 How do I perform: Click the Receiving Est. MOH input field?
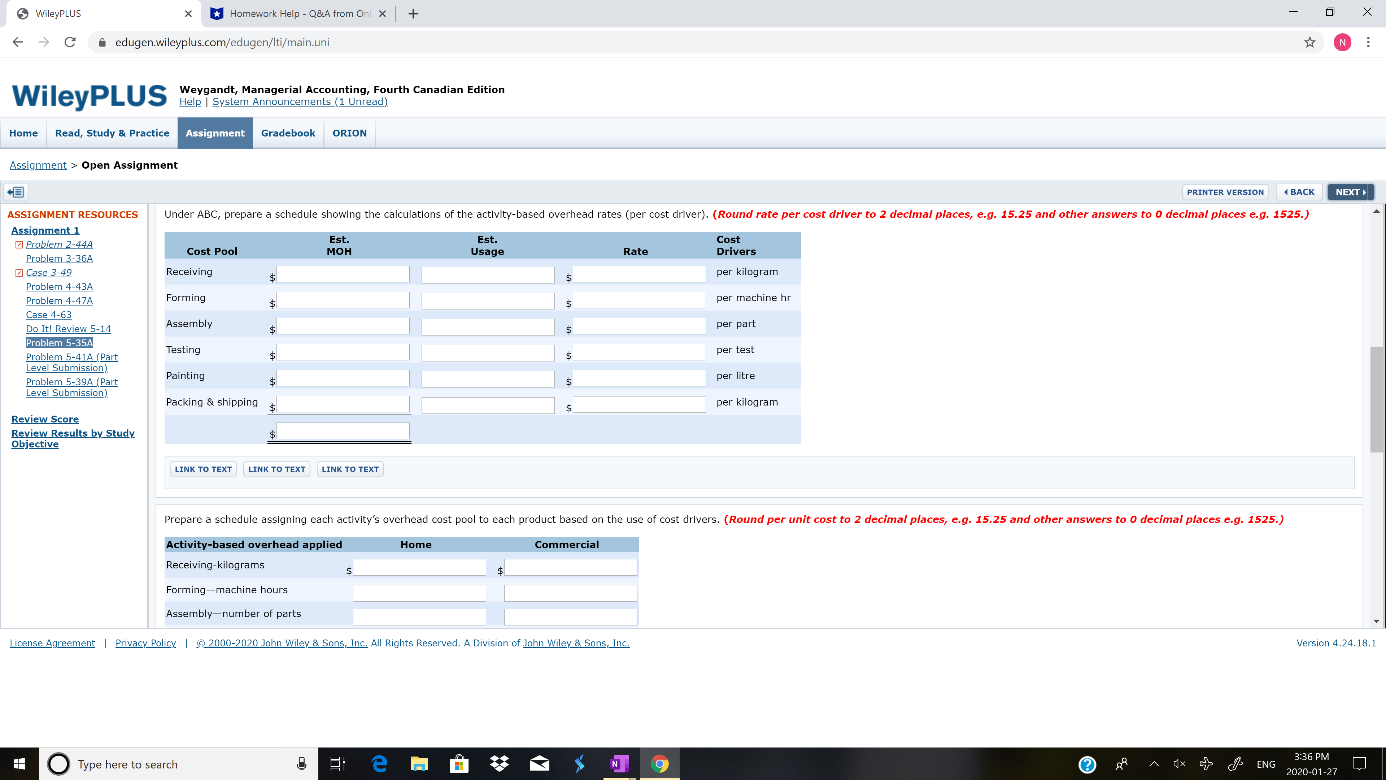click(343, 274)
